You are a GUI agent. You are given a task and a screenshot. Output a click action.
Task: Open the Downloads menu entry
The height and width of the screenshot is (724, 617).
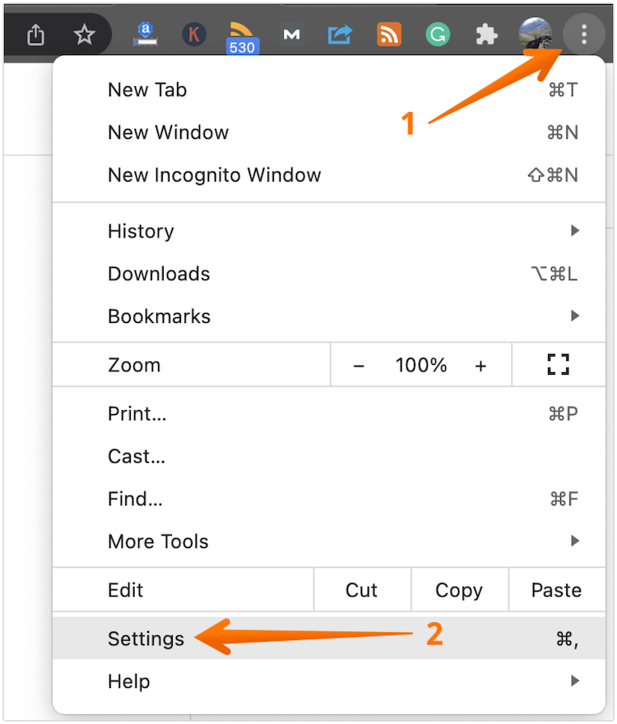coord(159,274)
